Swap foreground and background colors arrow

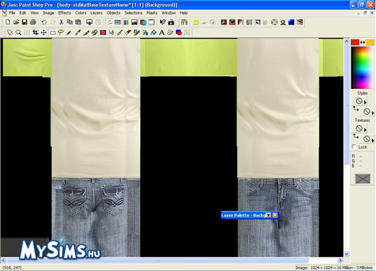click(362, 42)
